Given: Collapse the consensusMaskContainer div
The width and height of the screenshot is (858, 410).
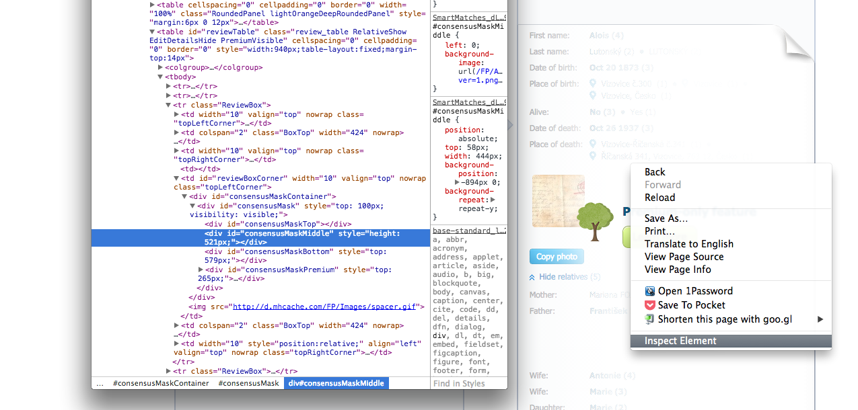Looking at the screenshot, I should tap(184, 196).
